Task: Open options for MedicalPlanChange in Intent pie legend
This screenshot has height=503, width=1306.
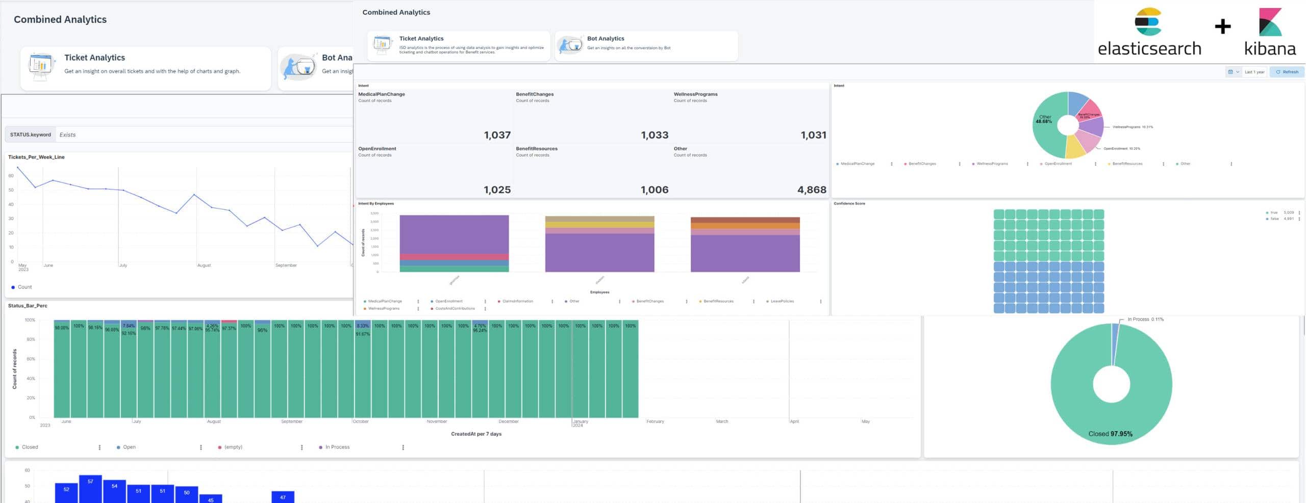Action: click(x=891, y=164)
